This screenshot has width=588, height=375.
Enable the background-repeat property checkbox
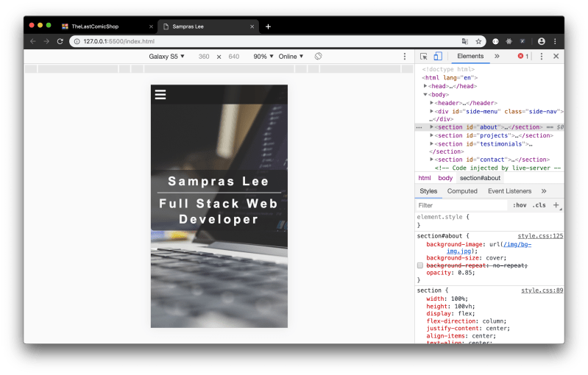[420, 265]
